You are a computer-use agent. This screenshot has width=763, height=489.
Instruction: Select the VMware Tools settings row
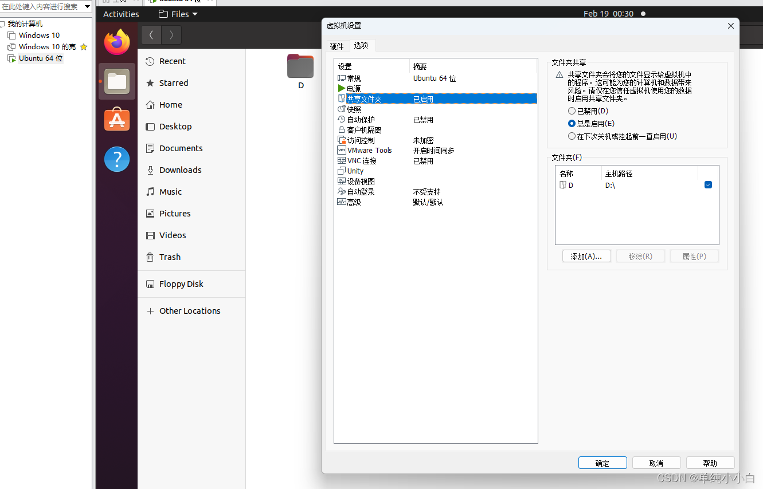click(x=436, y=151)
